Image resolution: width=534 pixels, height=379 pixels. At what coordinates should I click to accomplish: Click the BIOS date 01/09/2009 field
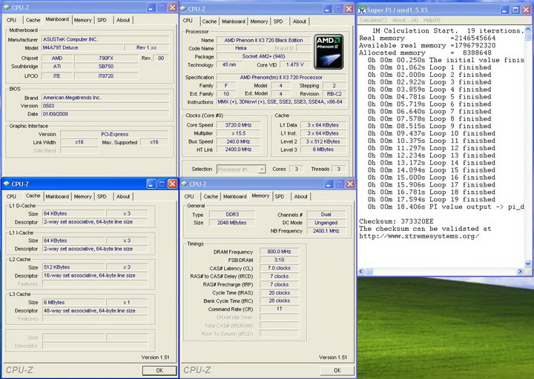click(x=105, y=114)
